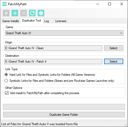
Task: Maximize the PatchMyPath window
Action: click(110, 4)
